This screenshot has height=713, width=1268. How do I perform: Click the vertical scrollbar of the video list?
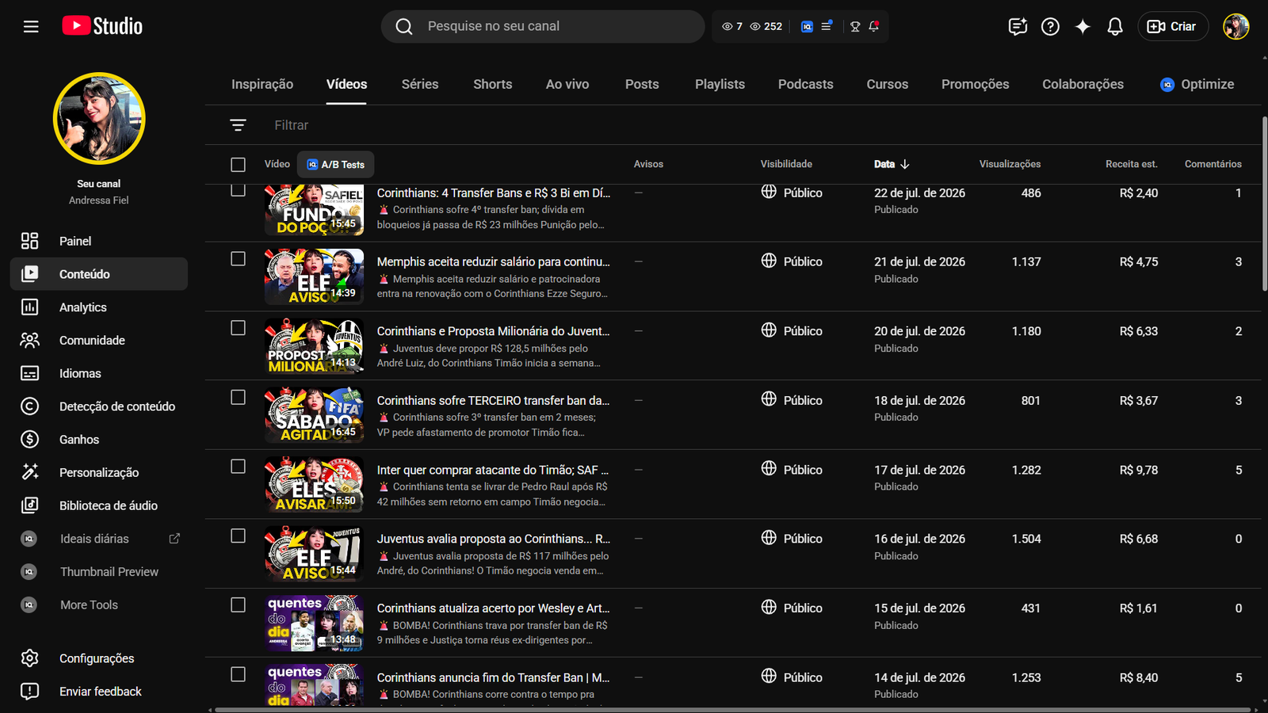[1264, 204]
